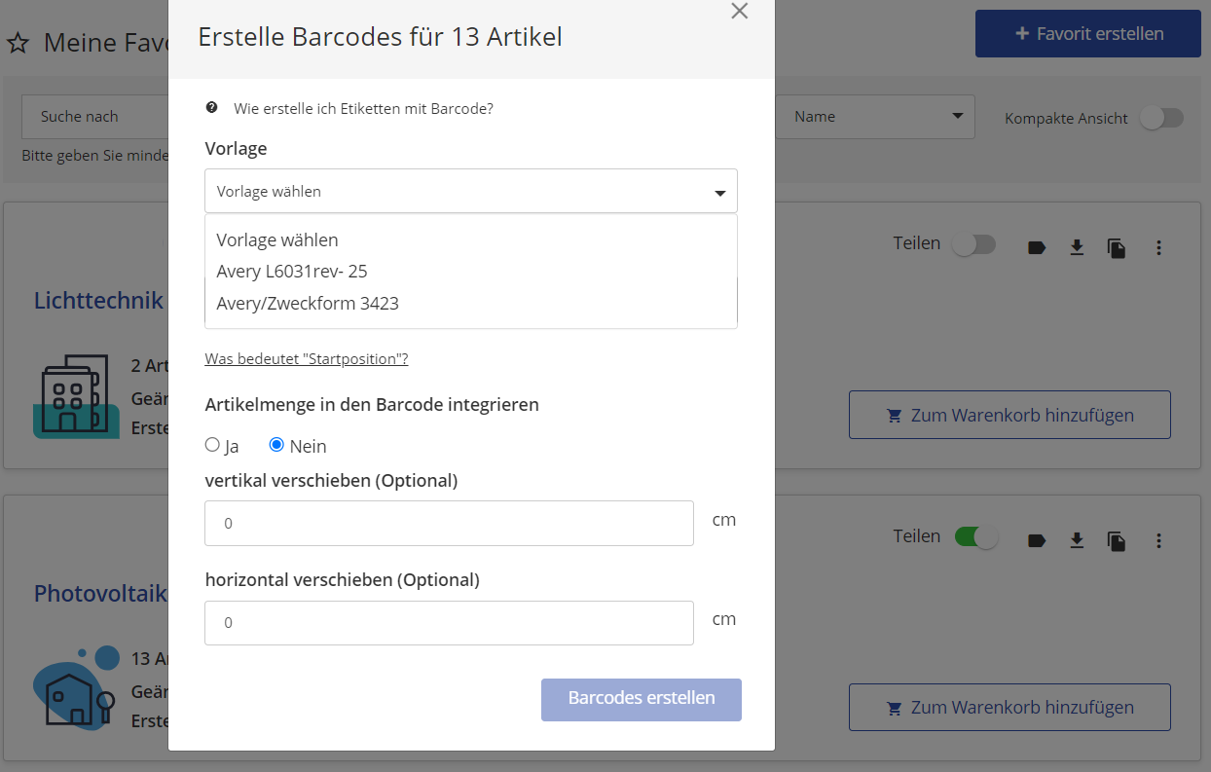Screen dimensions: 1211x772
Task: Open the Name sort dropdown
Action: pyautogui.click(x=875, y=117)
